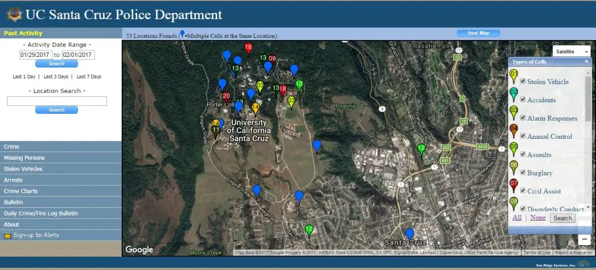Click Search in Types of Calls panel
Viewport: 596px width, 270px height.
(563, 218)
